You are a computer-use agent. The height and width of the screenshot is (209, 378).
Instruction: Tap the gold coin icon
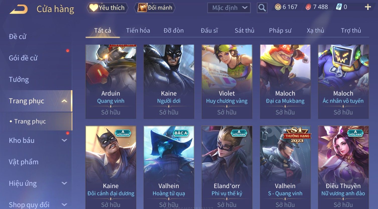click(278, 7)
